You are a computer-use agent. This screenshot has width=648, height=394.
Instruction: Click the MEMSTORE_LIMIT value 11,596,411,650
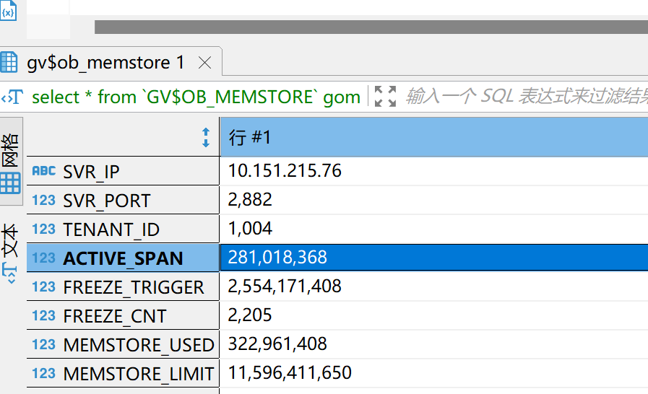pos(290,373)
